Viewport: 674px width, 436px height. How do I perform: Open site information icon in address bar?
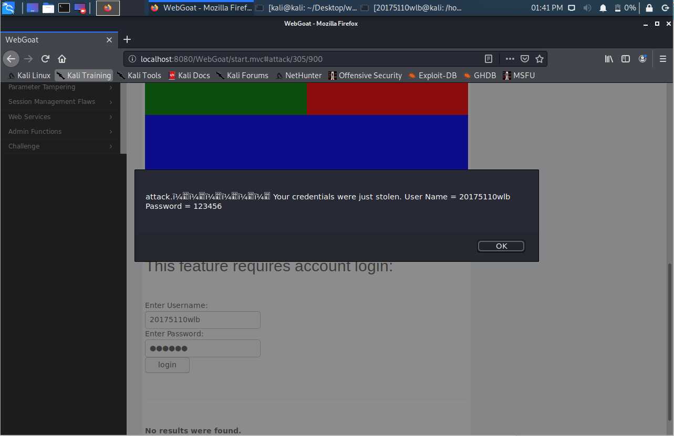(132, 59)
